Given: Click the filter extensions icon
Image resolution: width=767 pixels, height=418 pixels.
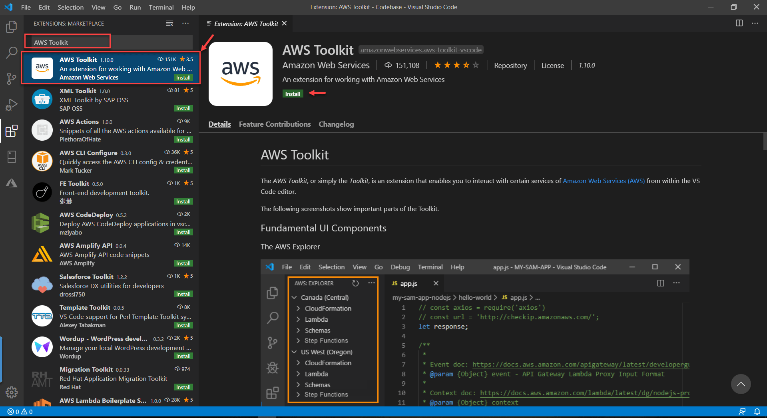Looking at the screenshot, I should click(x=169, y=23).
